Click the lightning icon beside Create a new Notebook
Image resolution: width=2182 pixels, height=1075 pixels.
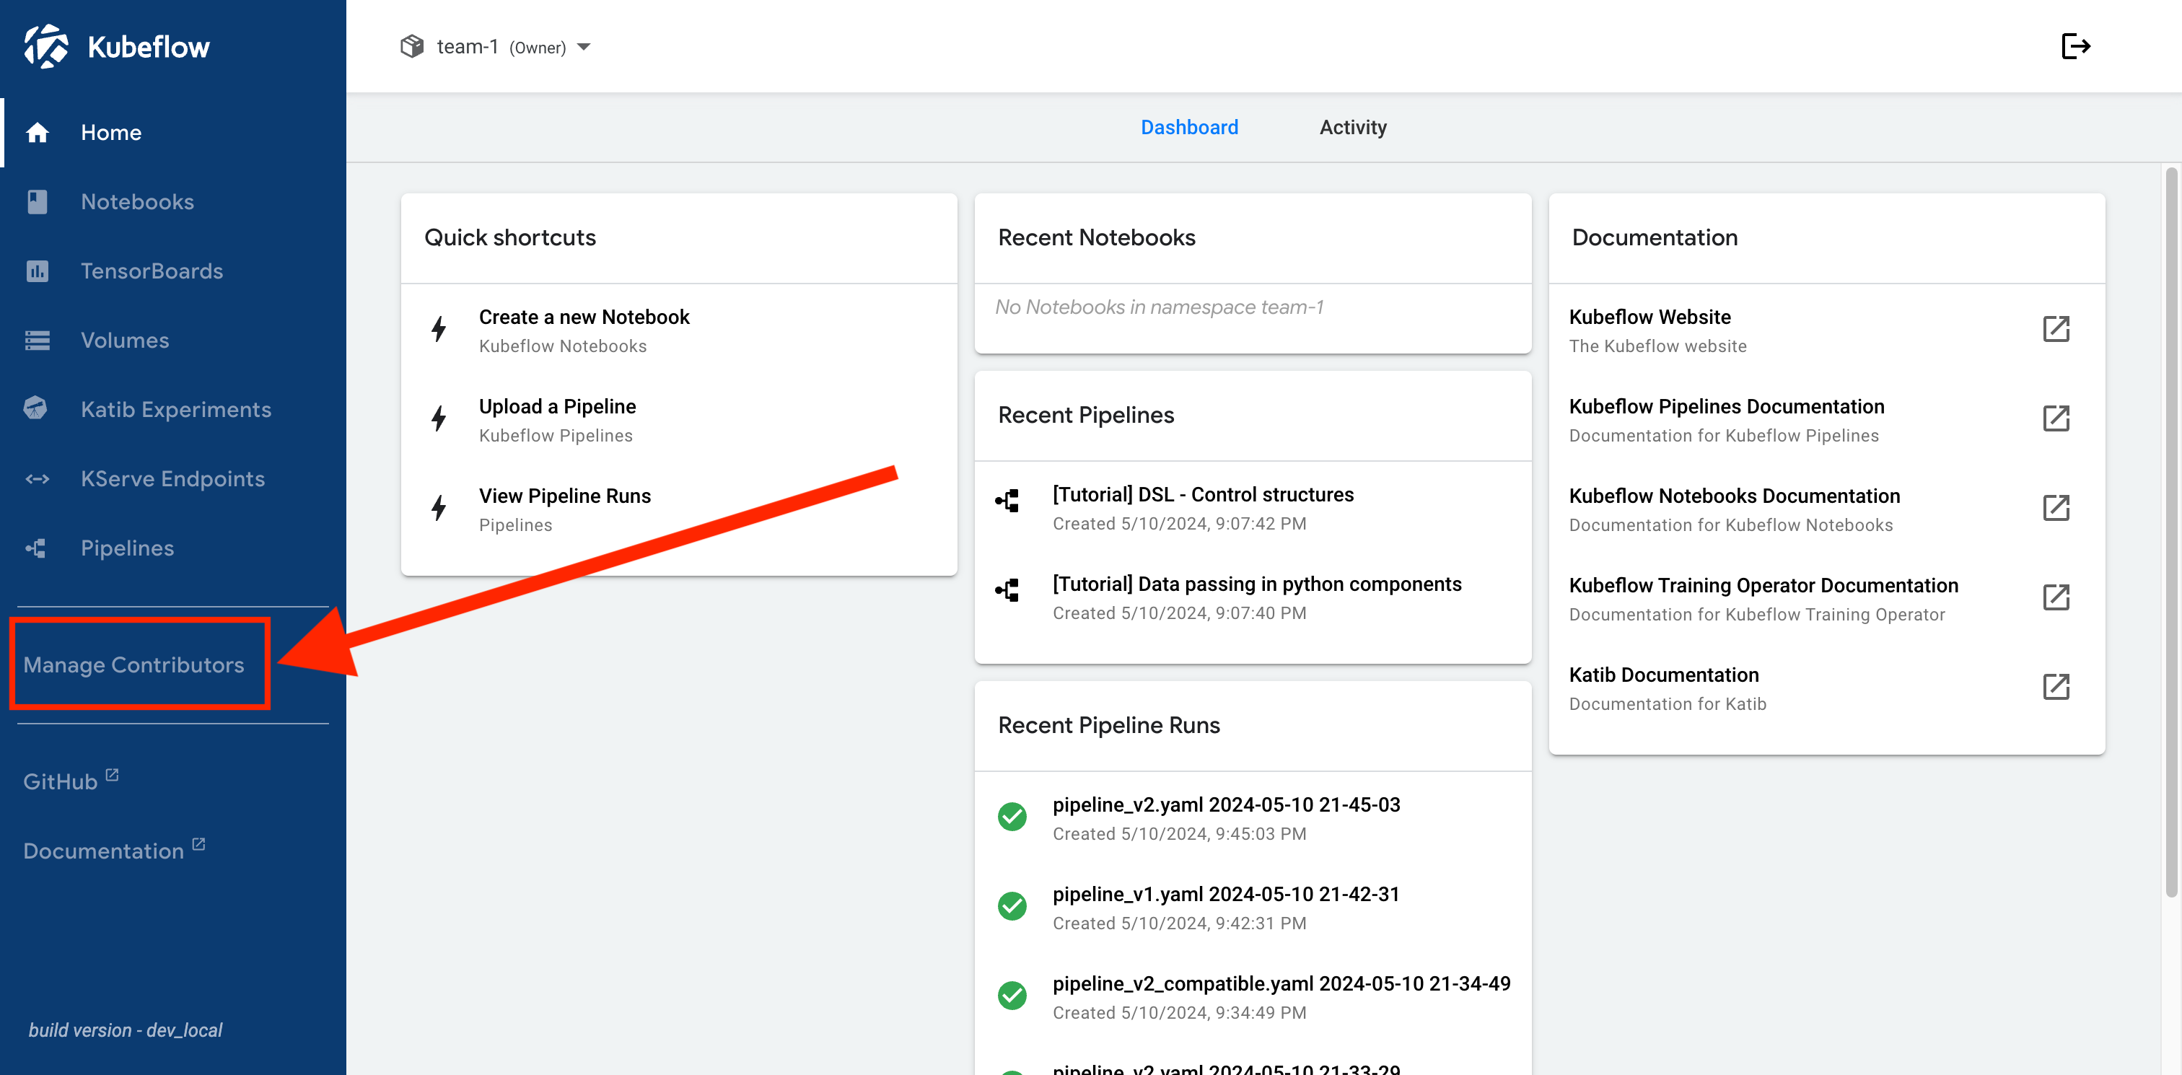tap(439, 330)
